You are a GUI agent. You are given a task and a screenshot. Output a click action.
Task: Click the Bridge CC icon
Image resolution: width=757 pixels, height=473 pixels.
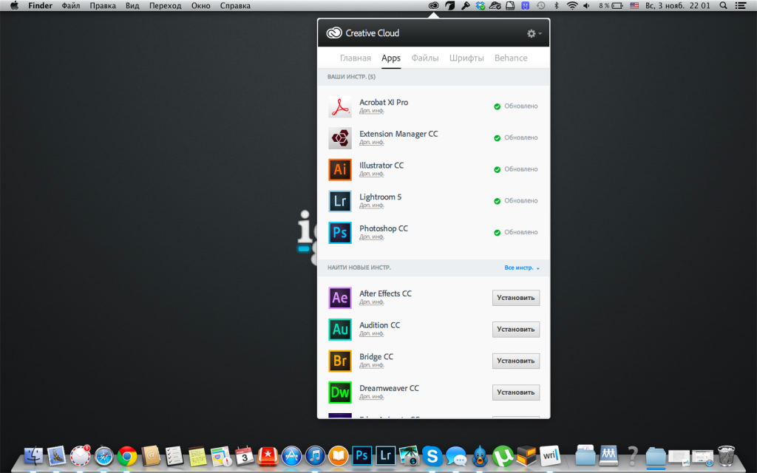340,361
